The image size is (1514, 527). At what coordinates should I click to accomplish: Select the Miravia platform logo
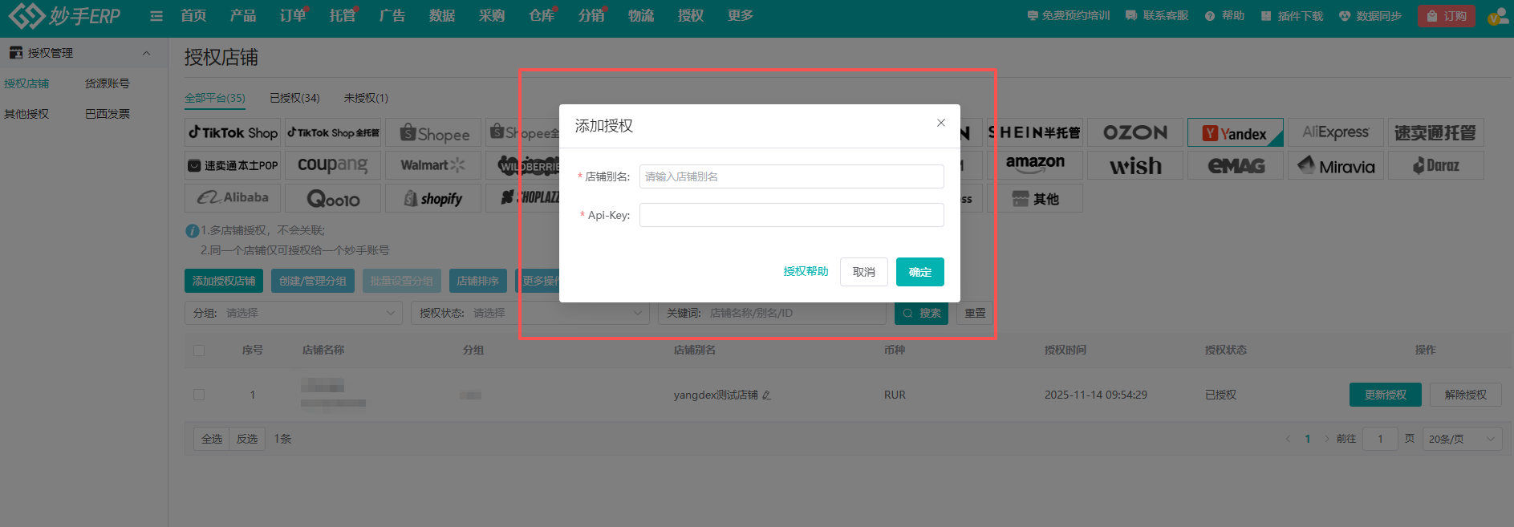click(1336, 165)
